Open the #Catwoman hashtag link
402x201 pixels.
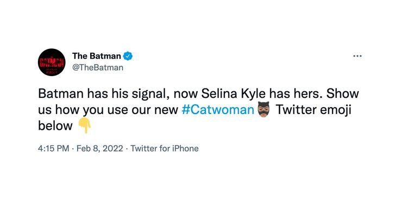(218, 110)
